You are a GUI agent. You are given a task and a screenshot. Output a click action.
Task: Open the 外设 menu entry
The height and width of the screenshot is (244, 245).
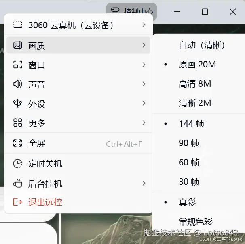(x=78, y=103)
